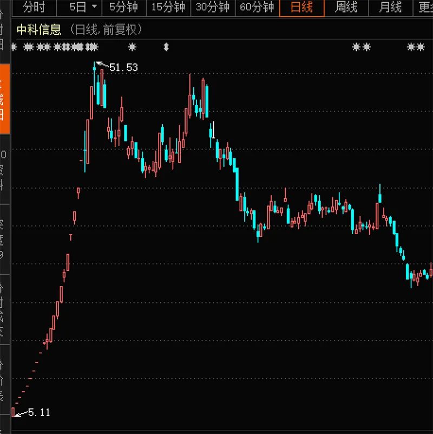Click the 51.53 high price label

(123, 68)
